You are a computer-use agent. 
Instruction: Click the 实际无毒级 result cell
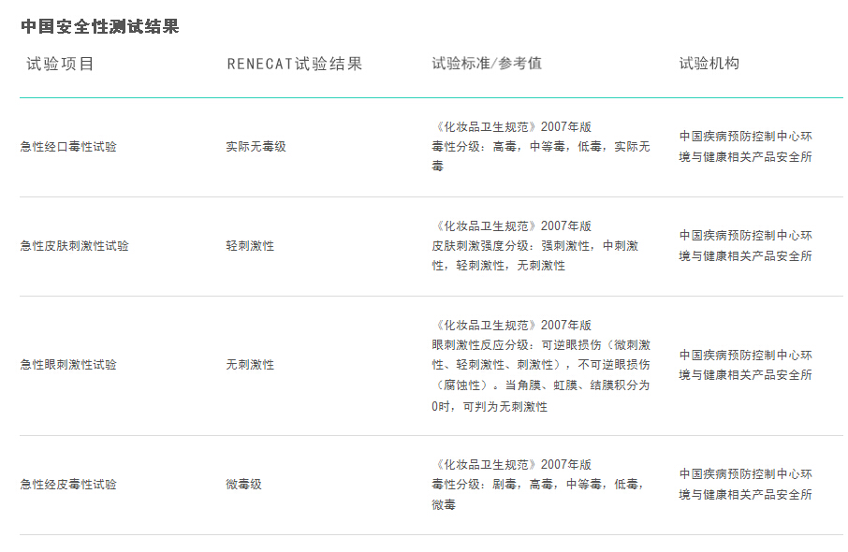[256, 147]
